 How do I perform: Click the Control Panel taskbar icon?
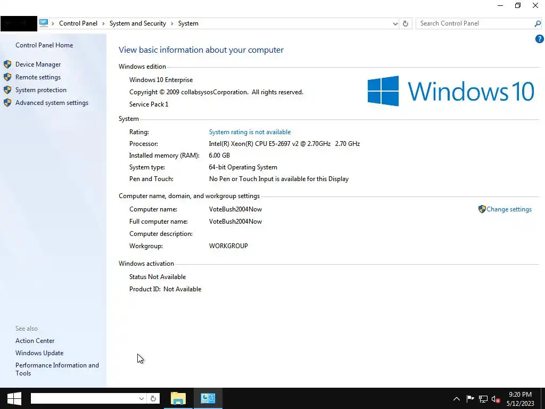[x=208, y=398]
